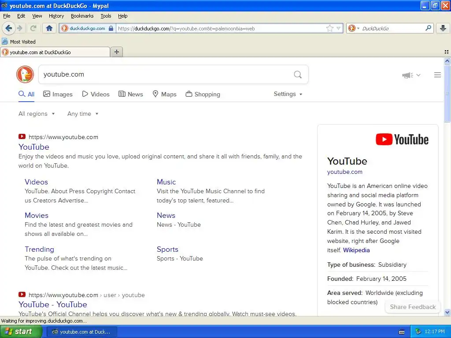The width and height of the screenshot is (451, 338).
Task: Expand the address bar history dropdown arrow
Action: point(339,28)
